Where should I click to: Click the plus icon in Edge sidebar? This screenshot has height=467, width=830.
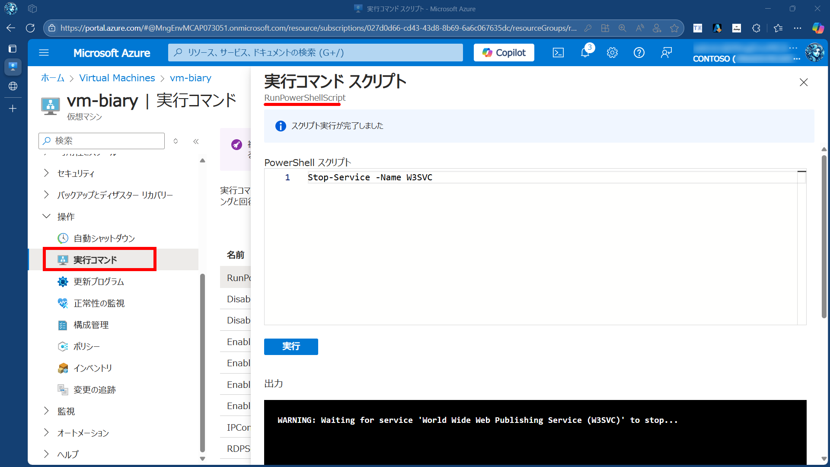tap(13, 108)
